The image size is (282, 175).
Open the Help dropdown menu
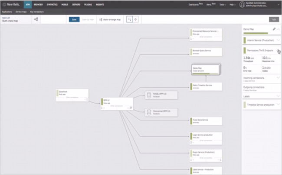233,5
